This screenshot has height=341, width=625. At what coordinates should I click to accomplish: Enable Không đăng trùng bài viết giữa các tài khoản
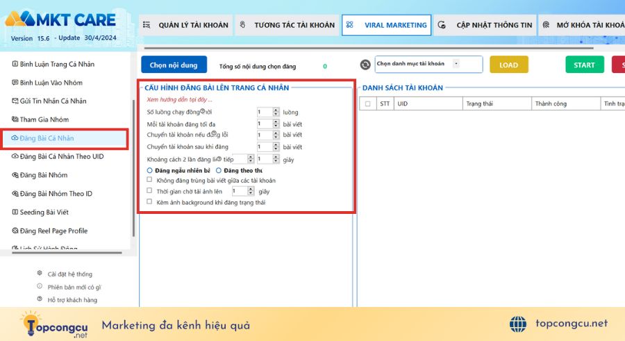click(149, 180)
